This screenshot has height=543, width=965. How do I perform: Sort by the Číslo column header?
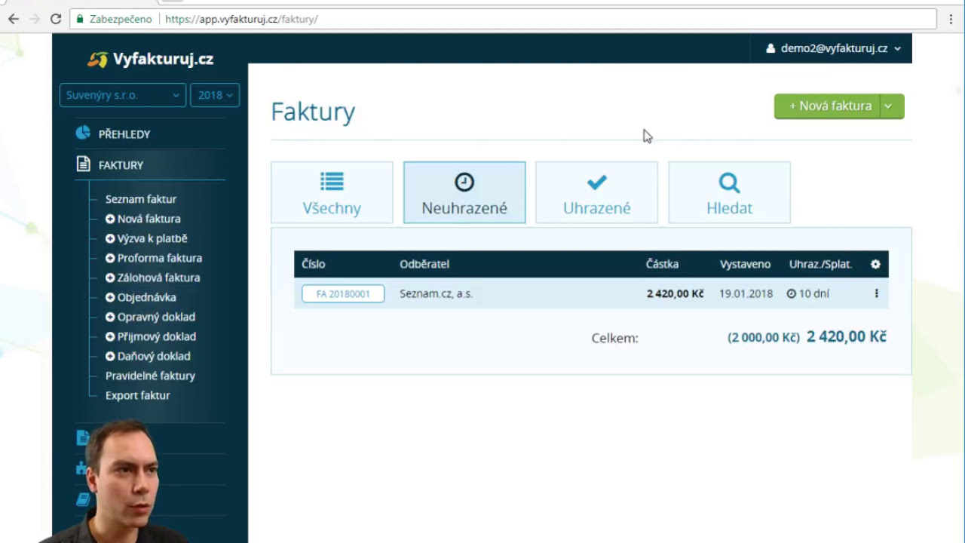314,264
